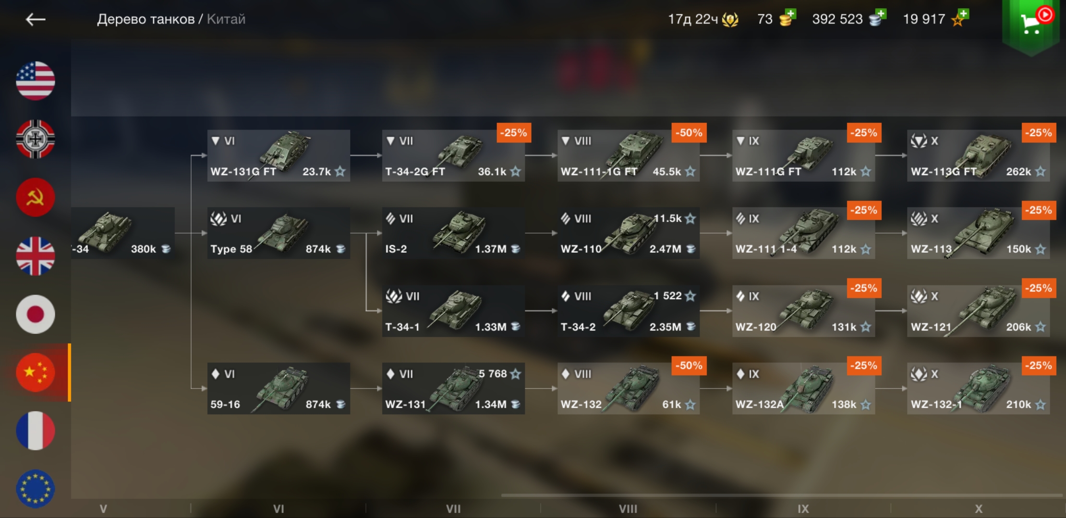Image resolution: width=1066 pixels, height=518 pixels.
Task: Select the USSR flag nation
Action: (x=36, y=197)
